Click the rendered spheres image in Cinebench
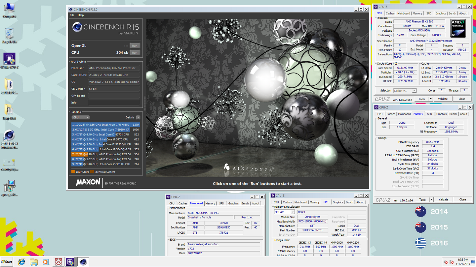This screenshot has width=476, height=267. tap(258, 98)
